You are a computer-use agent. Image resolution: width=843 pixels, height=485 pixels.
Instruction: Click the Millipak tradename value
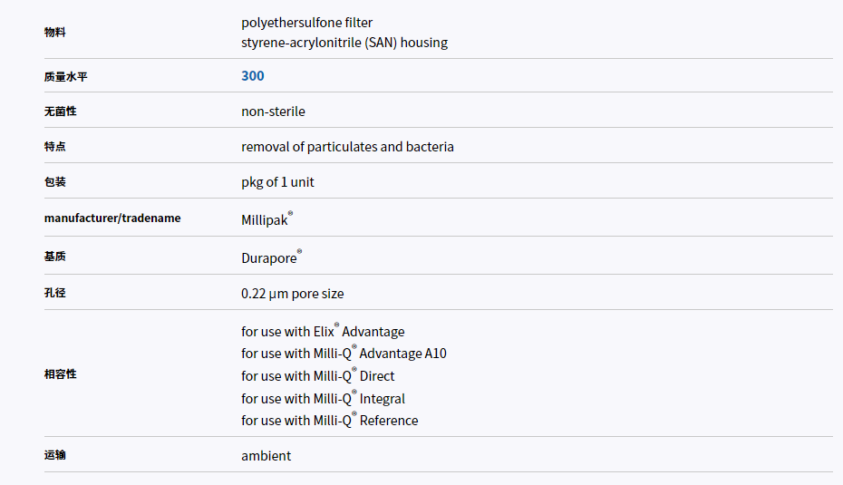tap(267, 219)
